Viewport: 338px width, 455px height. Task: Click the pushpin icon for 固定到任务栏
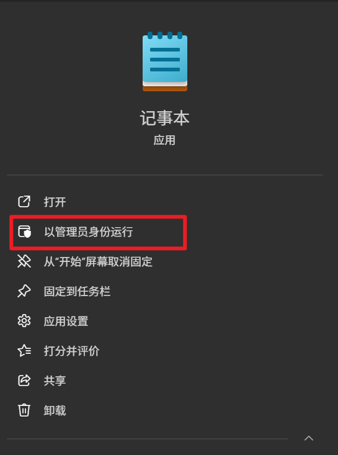24,291
